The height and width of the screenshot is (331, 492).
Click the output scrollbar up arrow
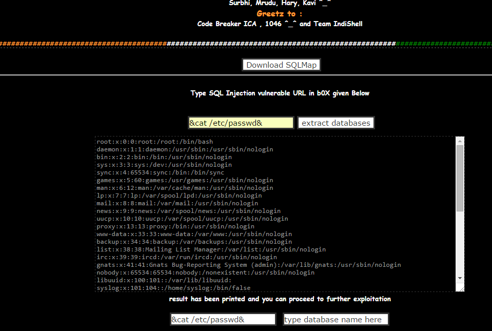460,141
